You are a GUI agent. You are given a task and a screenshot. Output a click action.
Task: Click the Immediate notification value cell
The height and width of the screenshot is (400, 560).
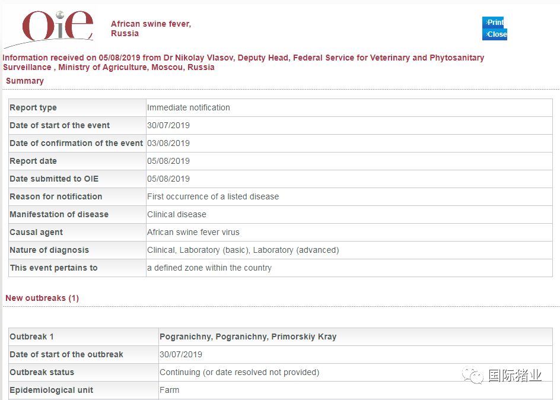pos(189,107)
